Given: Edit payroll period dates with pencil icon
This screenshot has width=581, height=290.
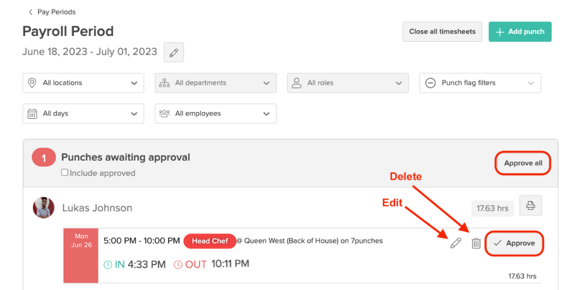Looking at the screenshot, I should 174,53.
